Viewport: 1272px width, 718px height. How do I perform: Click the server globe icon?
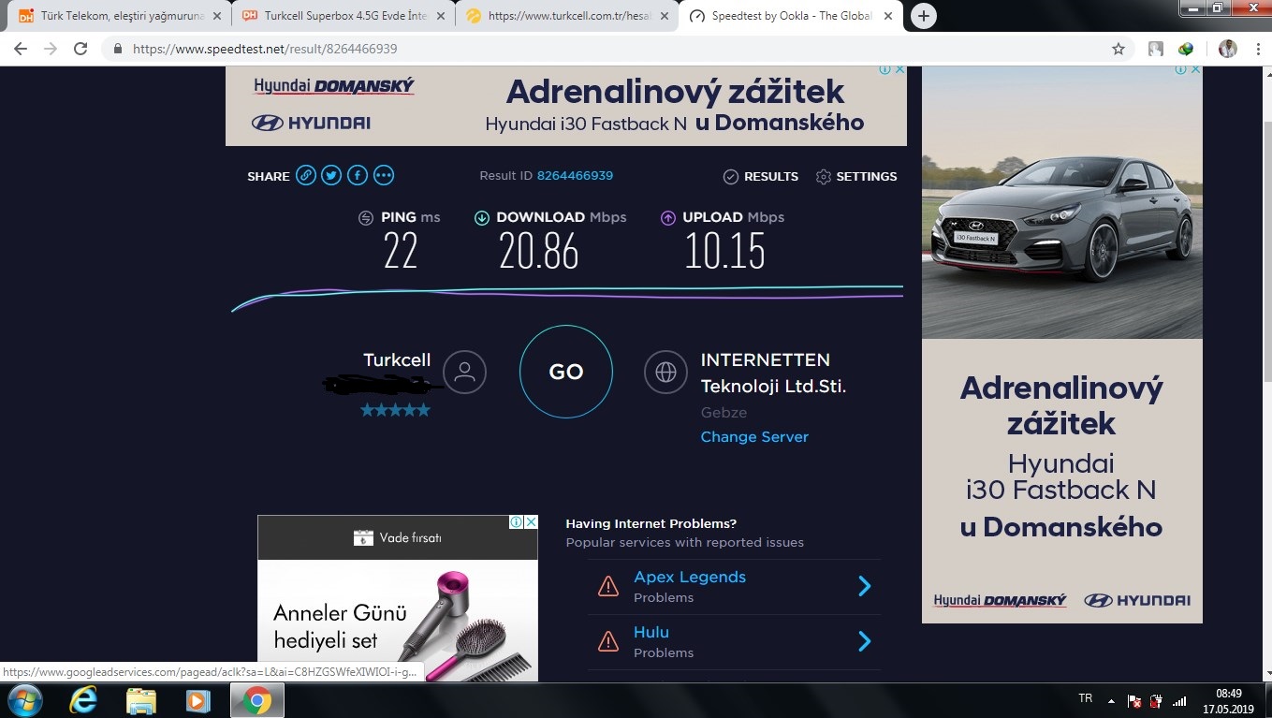665,372
